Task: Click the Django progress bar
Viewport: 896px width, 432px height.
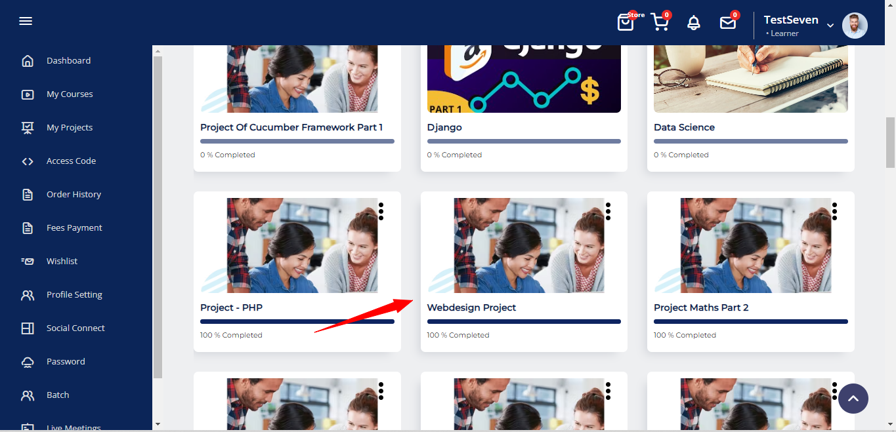Action: pyautogui.click(x=524, y=141)
